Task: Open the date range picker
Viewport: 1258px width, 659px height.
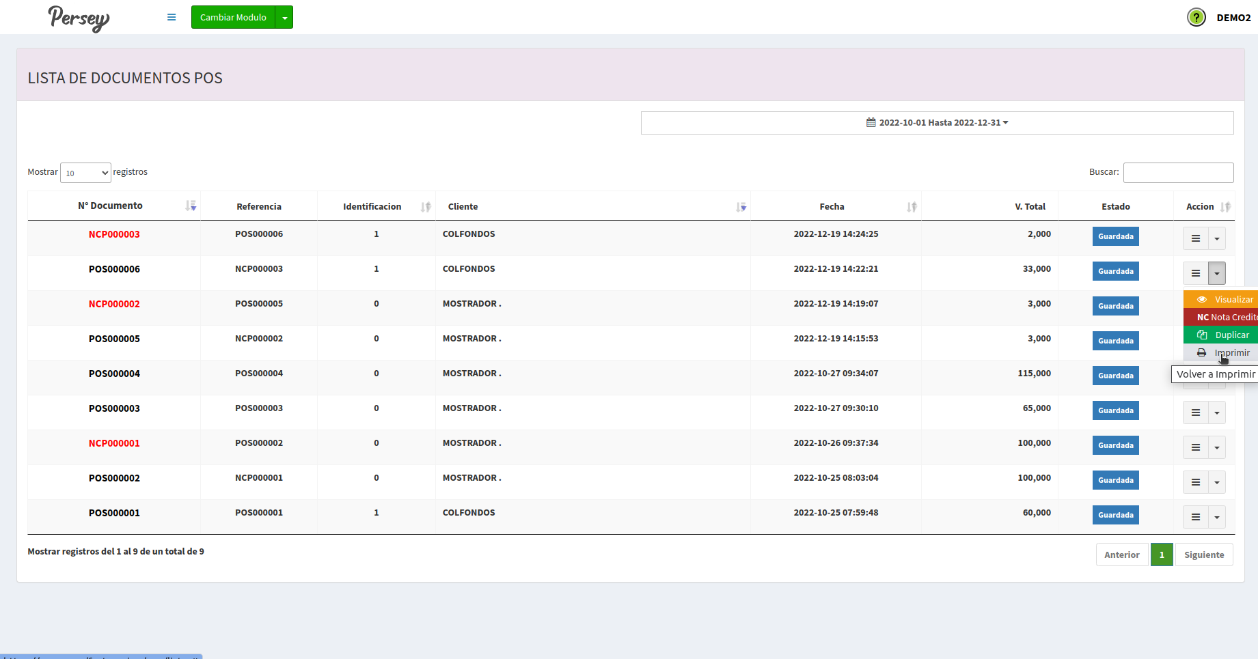Action: 937,123
